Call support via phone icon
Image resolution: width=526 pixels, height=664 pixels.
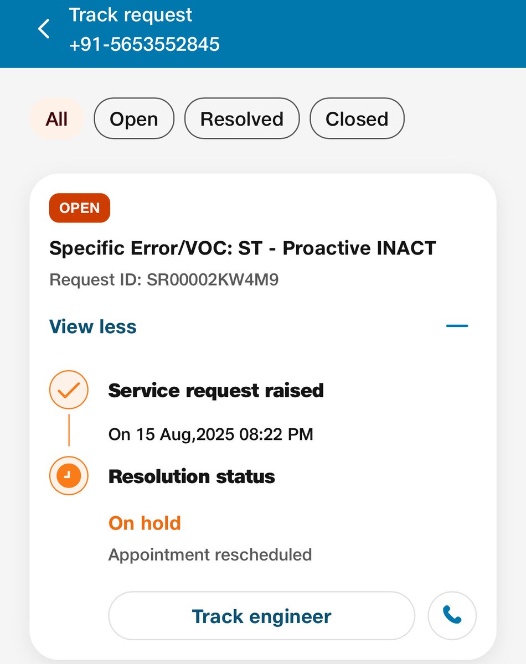pyautogui.click(x=452, y=615)
